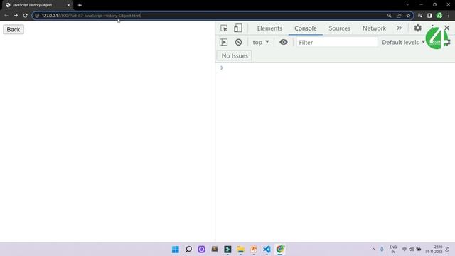455x256 pixels.
Task: Open the browser profile avatar
Action: point(439,16)
